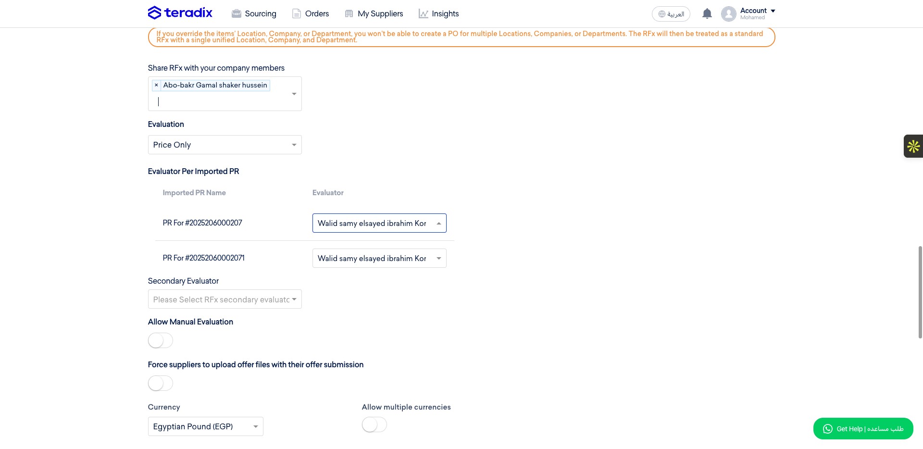Viewport: 923px width, 449px height.
Task: Open the Currency Egyptian Pound dropdown
Action: coord(206,426)
